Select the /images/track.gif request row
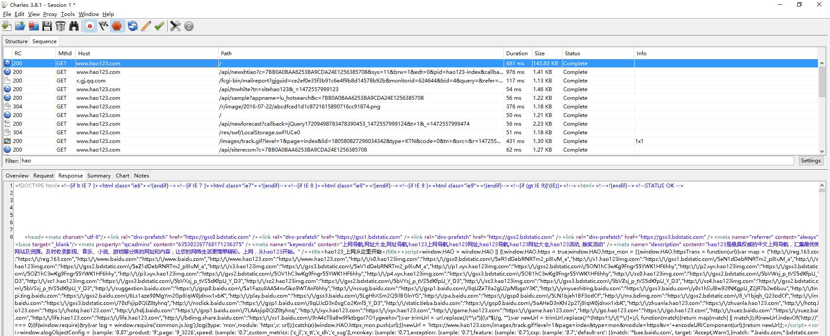Viewport: 830px width, 336px height. (410, 141)
